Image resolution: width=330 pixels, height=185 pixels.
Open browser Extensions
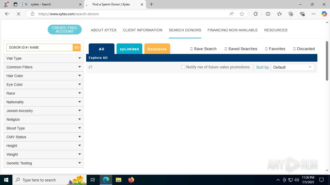tap(255, 14)
